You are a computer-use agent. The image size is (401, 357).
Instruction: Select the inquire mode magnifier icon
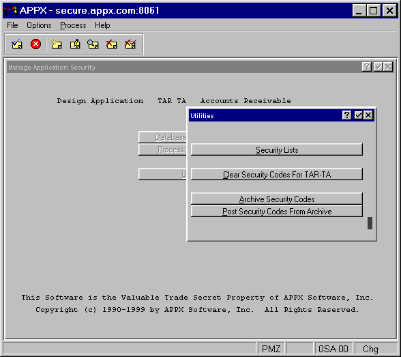click(93, 44)
